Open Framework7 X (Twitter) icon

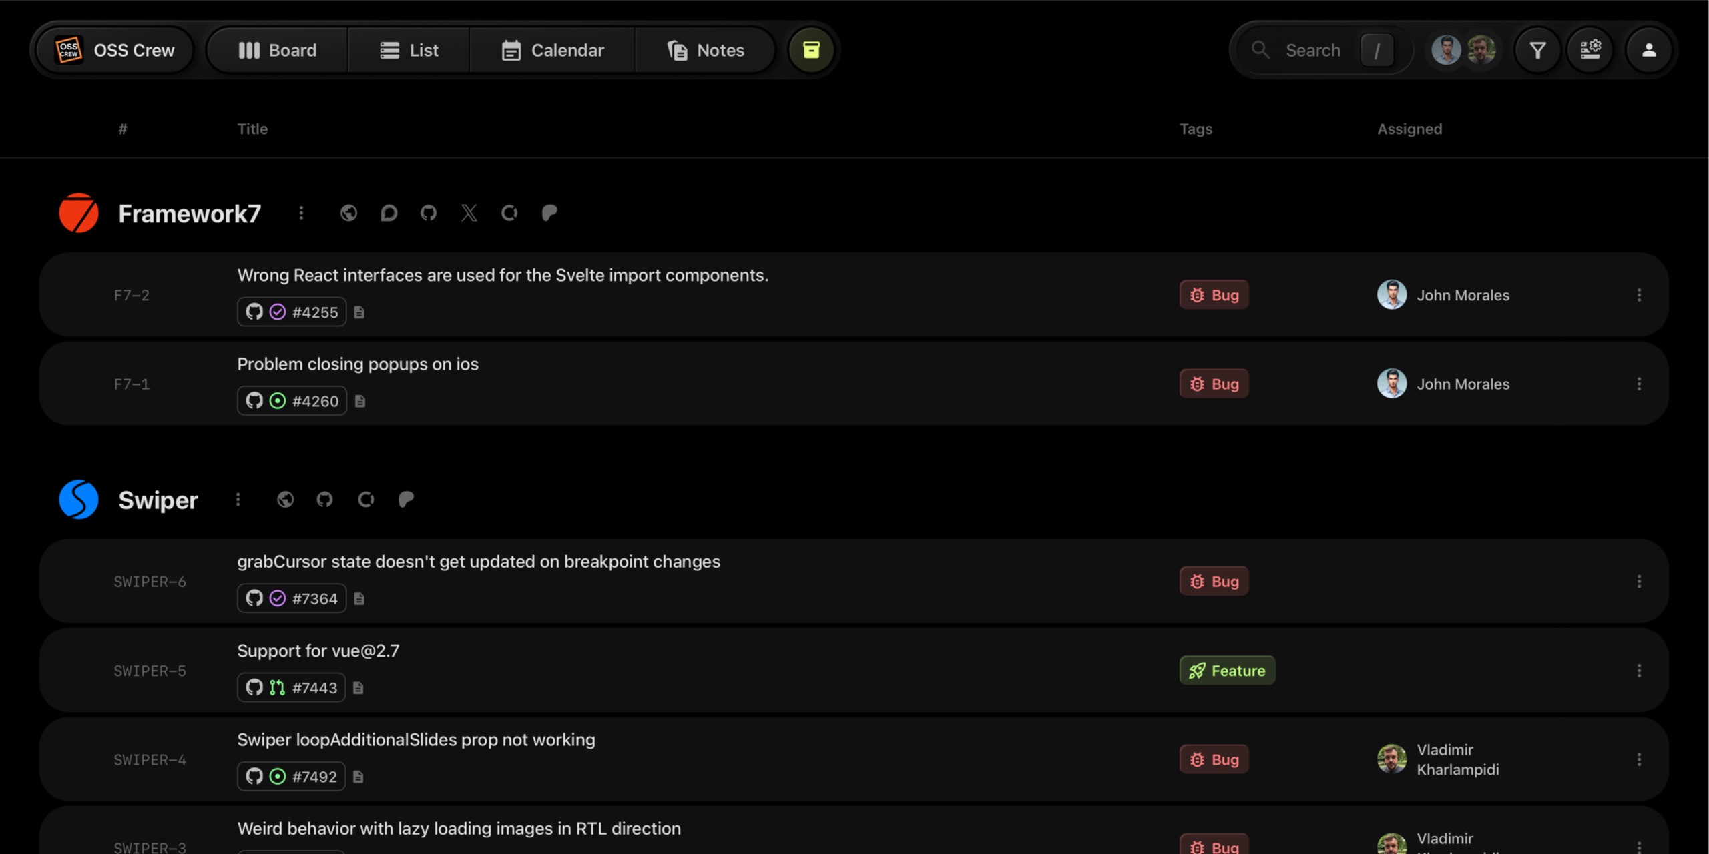pyautogui.click(x=469, y=213)
